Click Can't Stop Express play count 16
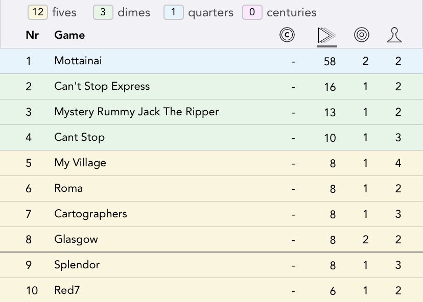The image size is (423, 302). 330,87
